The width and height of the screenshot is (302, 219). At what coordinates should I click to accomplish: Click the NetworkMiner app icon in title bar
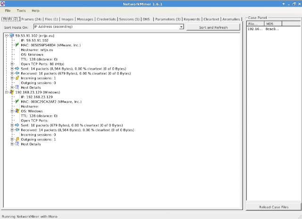click(x=2, y=3)
